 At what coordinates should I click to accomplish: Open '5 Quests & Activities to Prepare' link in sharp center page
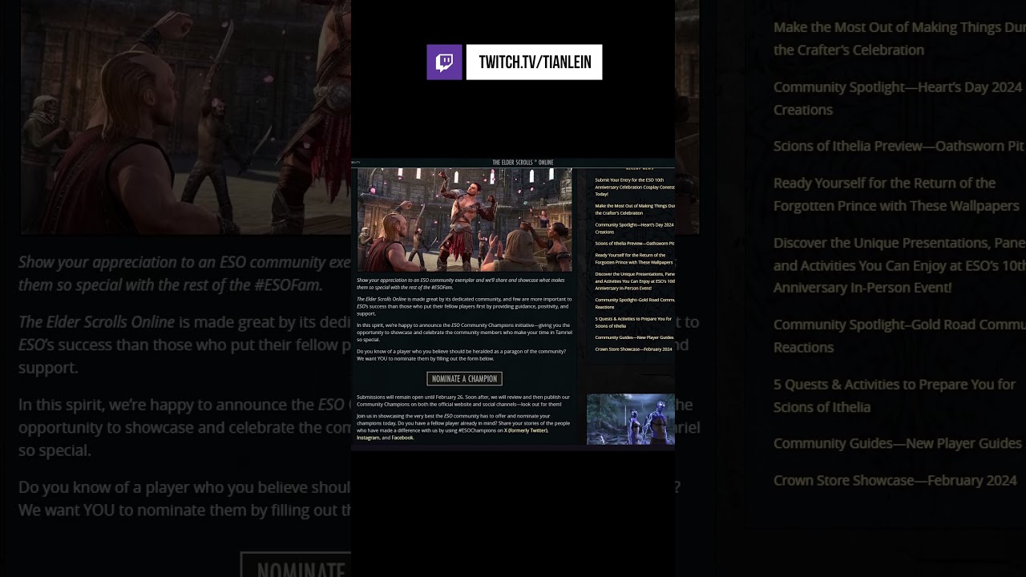[633, 322]
